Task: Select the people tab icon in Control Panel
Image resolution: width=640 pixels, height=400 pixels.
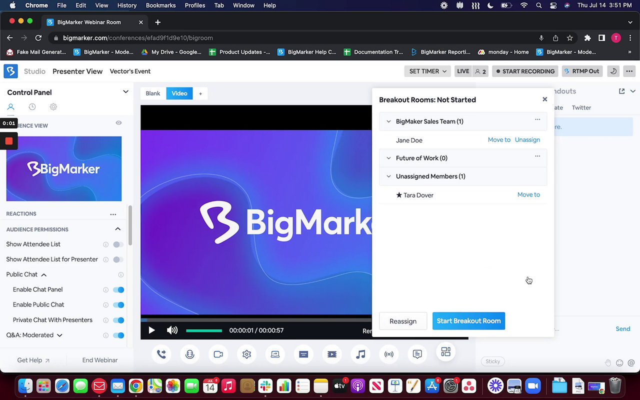Action: (x=10, y=107)
